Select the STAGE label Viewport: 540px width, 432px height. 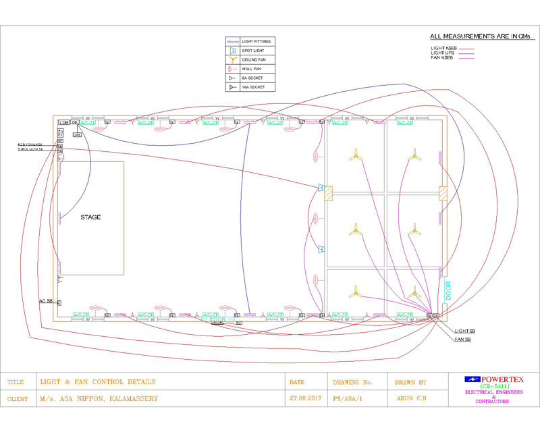click(90, 217)
